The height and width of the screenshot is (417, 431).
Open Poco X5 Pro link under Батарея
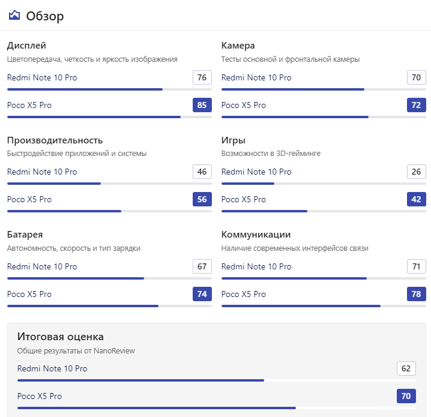[29, 294]
